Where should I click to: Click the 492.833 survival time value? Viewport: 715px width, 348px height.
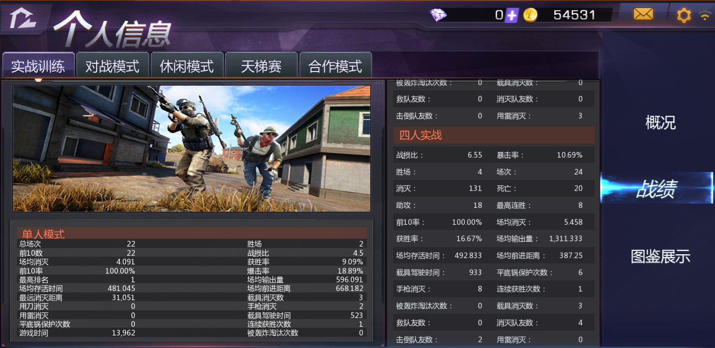[468, 255]
